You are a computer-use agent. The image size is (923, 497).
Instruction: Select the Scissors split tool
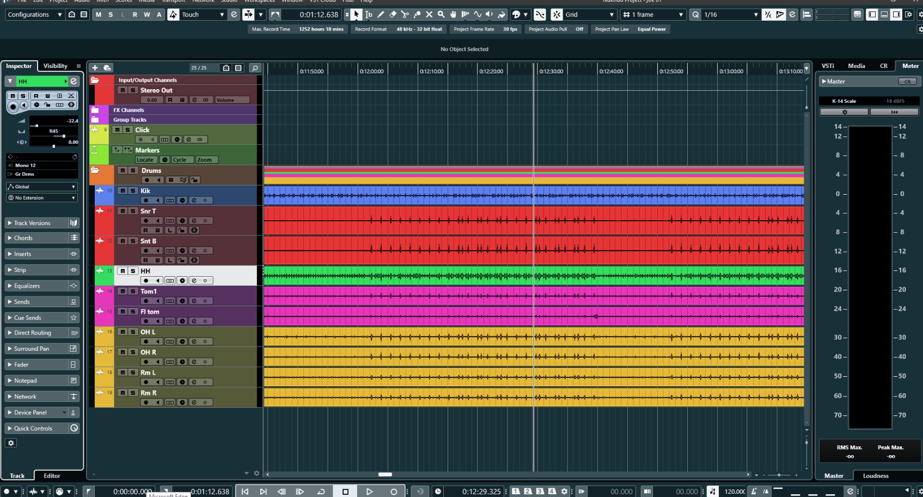405,15
